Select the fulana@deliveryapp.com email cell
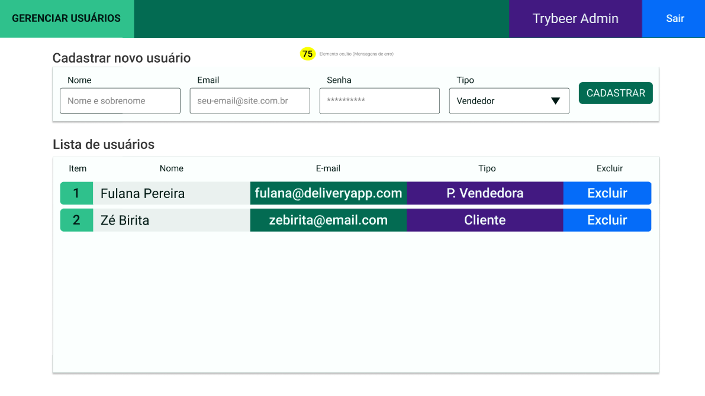 (x=328, y=193)
